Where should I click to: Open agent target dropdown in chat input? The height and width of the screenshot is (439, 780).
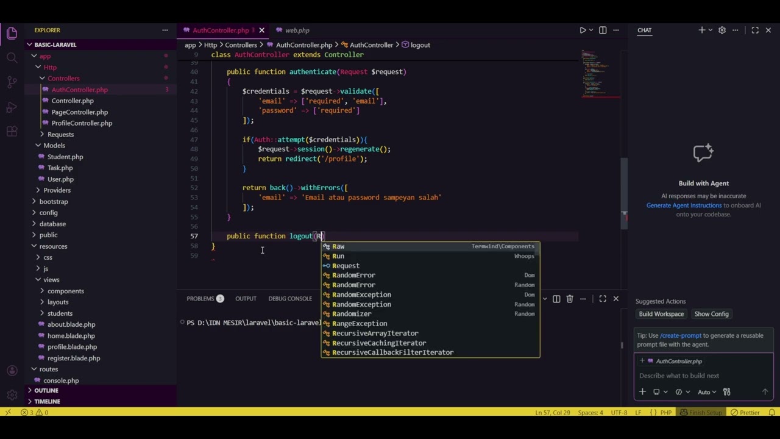pyautogui.click(x=660, y=392)
